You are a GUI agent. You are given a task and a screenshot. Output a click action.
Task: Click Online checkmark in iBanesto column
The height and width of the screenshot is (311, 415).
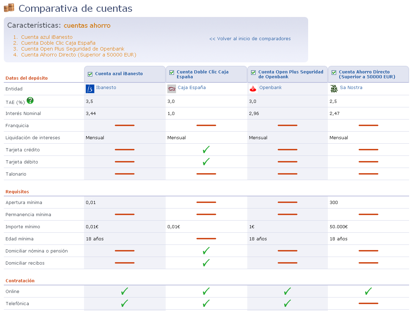coord(124,291)
